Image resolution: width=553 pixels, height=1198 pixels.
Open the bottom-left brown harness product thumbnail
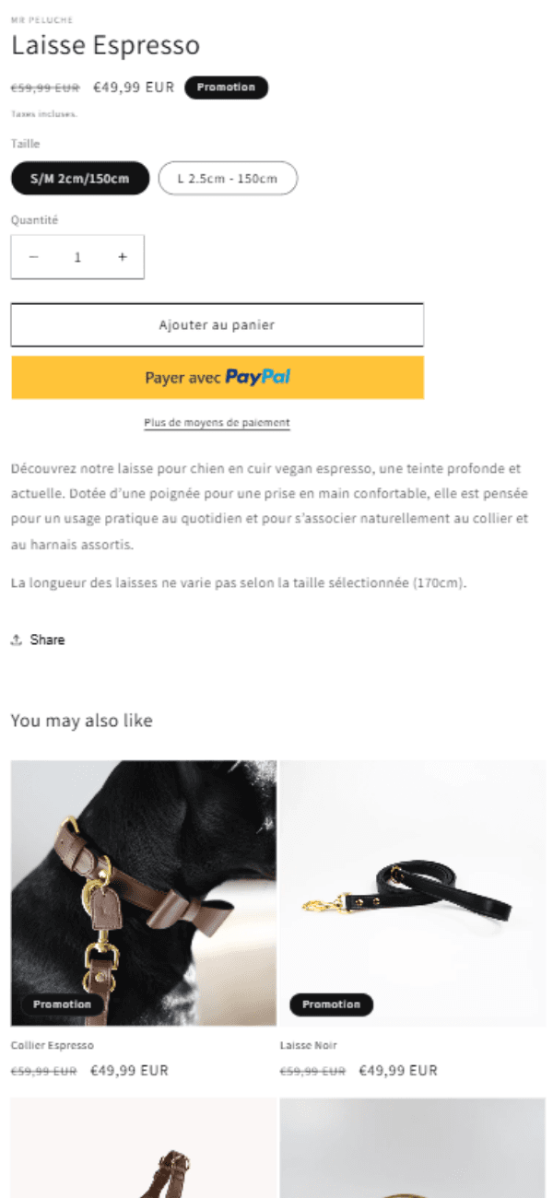144,1147
